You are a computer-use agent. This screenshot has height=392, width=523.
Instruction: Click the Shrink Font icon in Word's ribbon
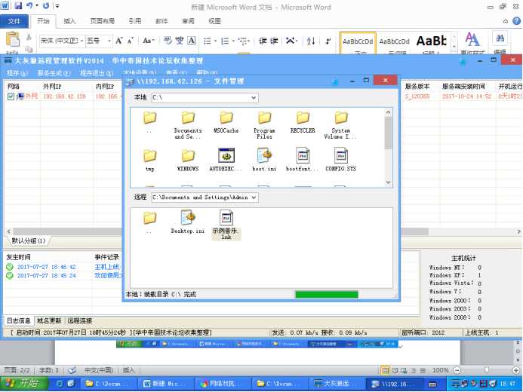pyautogui.click(x=131, y=41)
